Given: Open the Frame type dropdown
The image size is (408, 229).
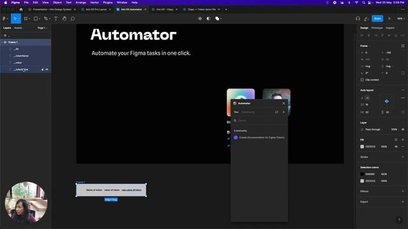Looking at the screenshot, I should pos(365,46).
